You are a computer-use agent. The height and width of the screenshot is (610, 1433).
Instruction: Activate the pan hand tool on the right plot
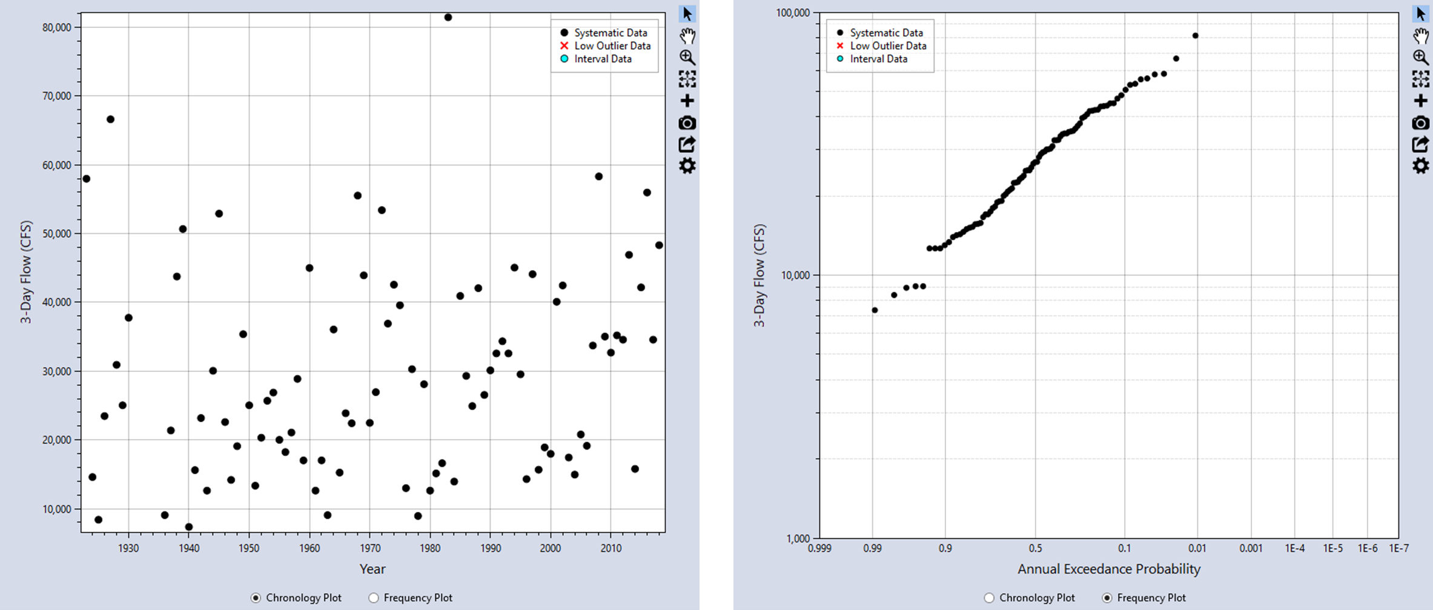pyautogui.click(x=1422, y=36)
